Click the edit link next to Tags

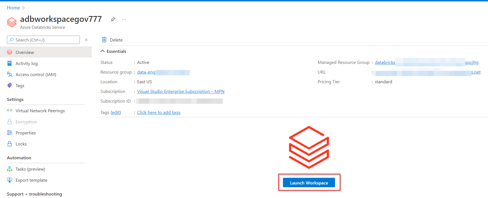116,112
